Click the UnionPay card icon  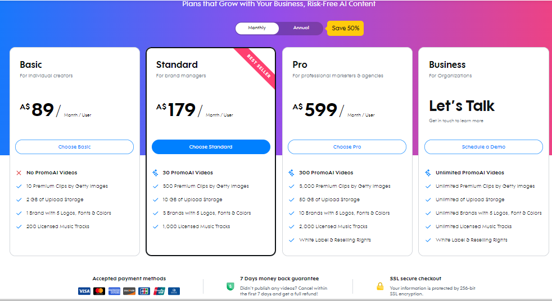click(159, 291)
